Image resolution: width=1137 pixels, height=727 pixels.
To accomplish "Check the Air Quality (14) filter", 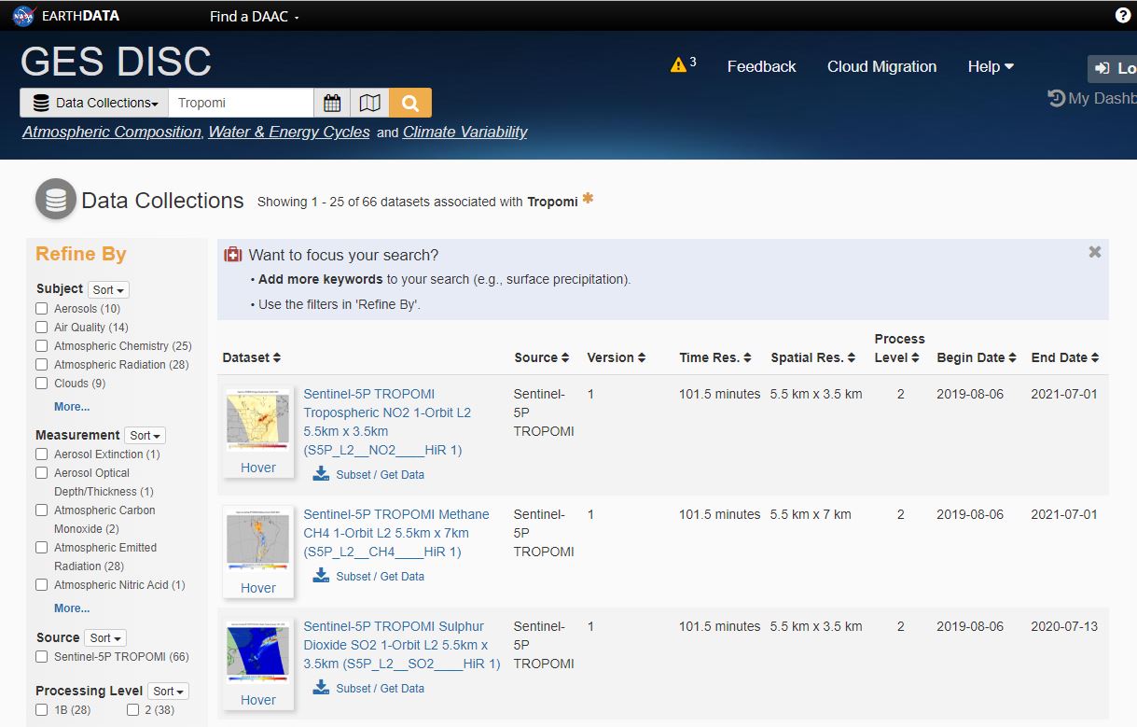I will coord(41,327).
